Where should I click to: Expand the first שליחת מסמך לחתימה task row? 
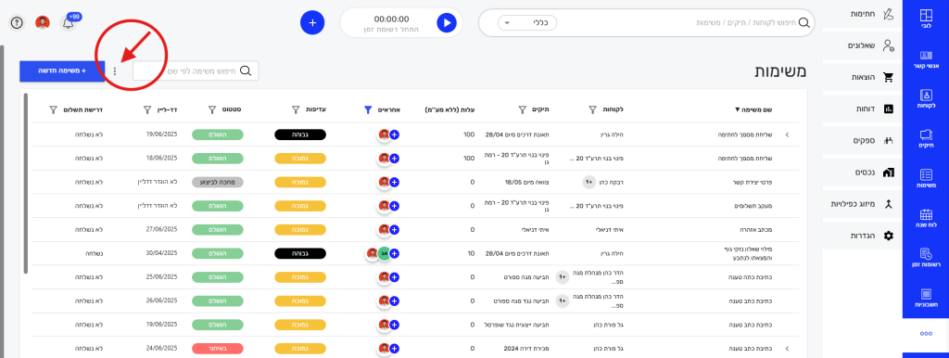coord(787,134)
